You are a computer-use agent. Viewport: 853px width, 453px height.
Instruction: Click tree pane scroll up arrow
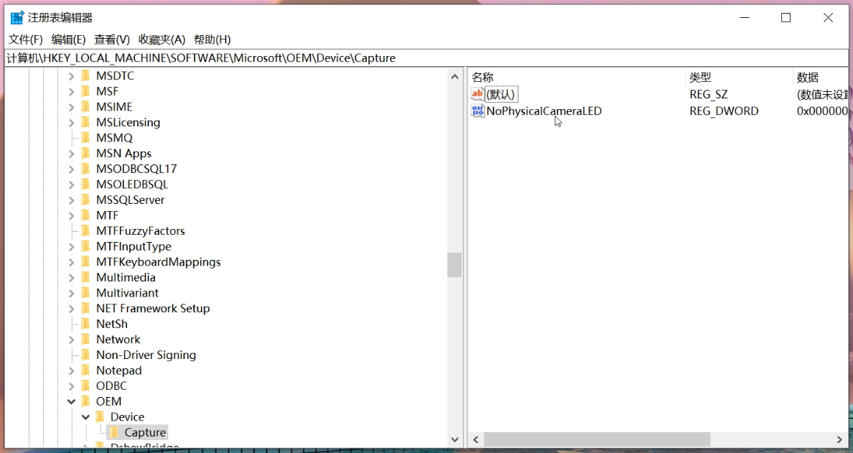(x=455, y=77)
